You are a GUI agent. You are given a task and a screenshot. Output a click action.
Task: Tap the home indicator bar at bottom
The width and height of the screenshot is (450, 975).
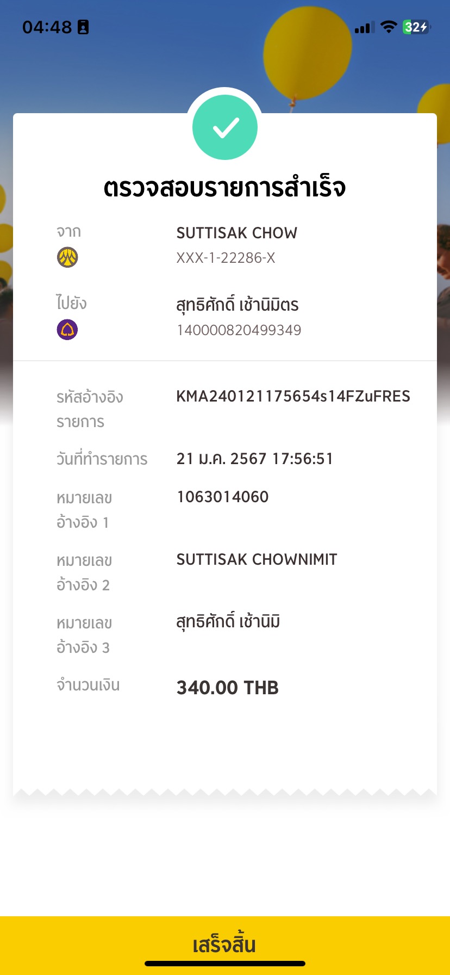pyautogui.click(x=224, y=964)
